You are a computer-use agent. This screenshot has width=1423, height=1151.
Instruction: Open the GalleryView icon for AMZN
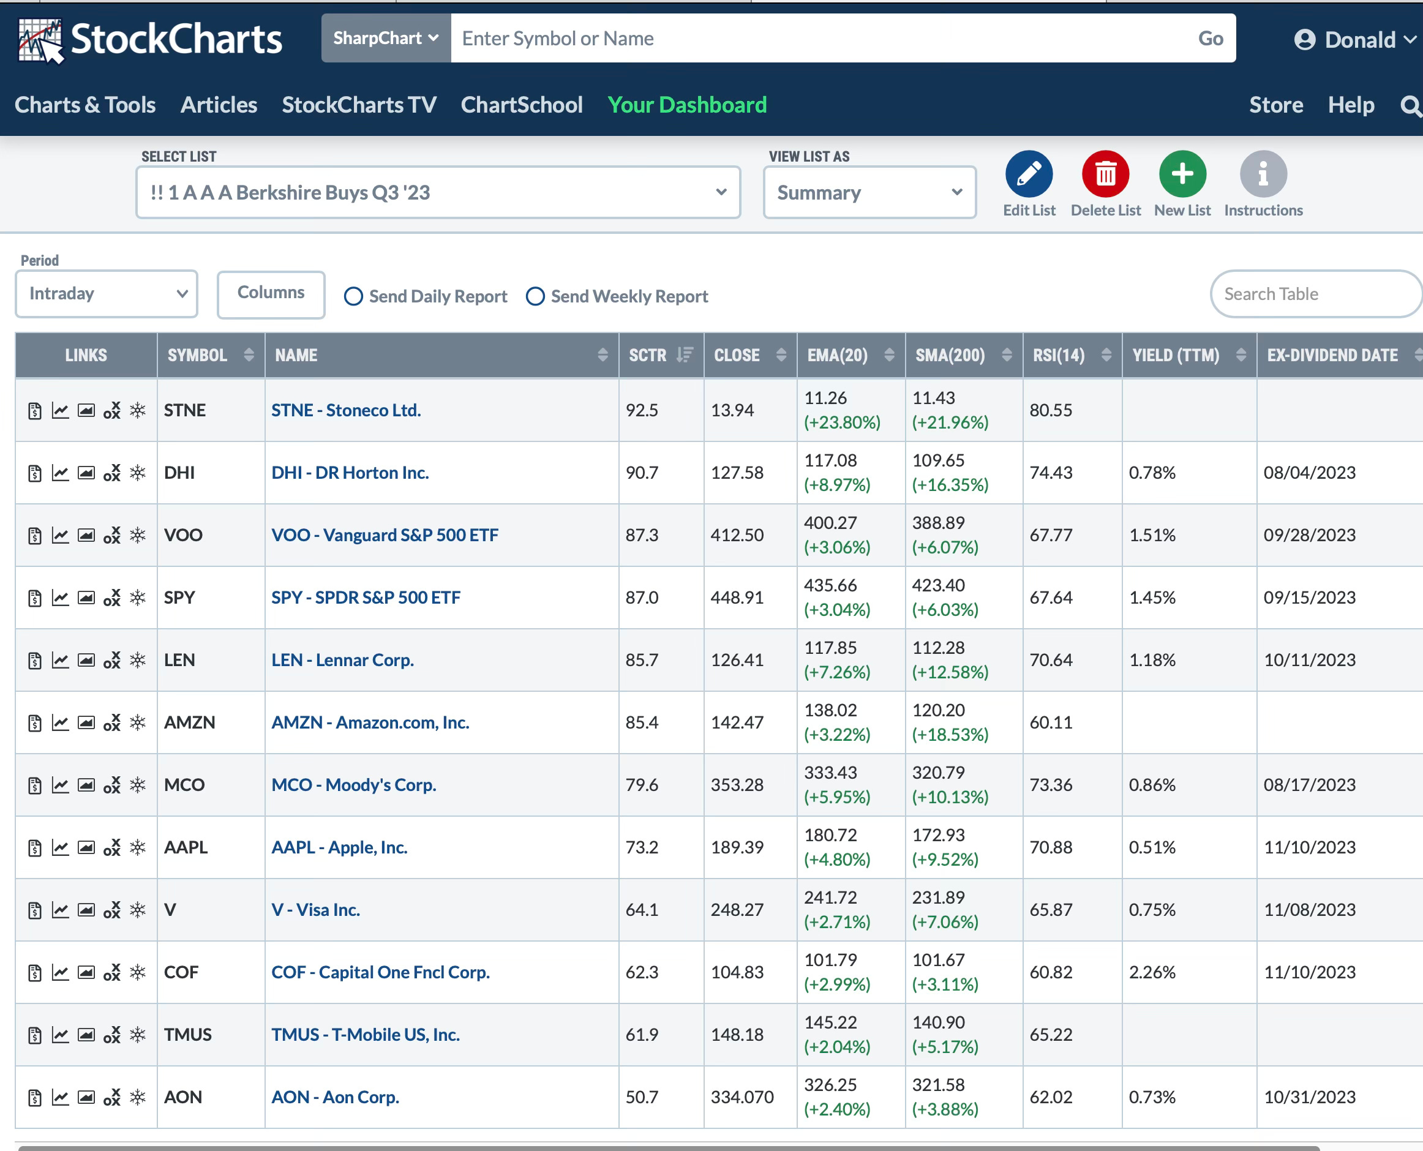86,722
